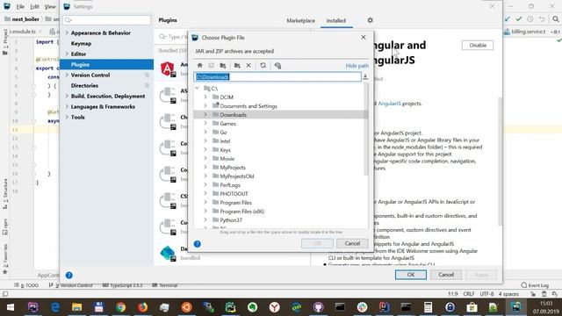562x316 pixels.
Task: Open Microsoft Store from the taskbar
Action: (x=472, y=307)
